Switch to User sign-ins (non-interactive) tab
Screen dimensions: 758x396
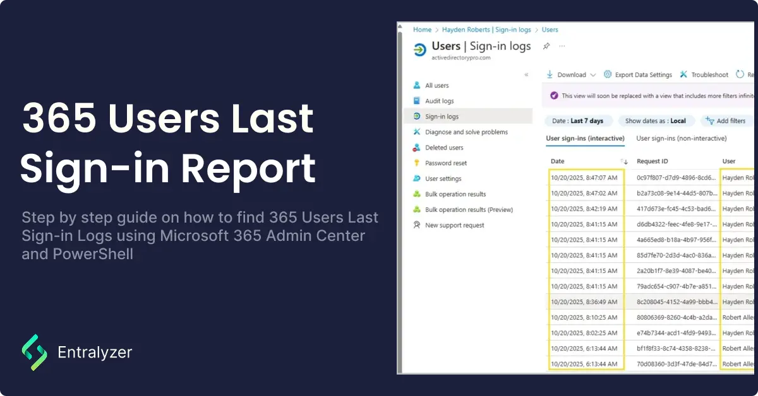click(681, 138)
